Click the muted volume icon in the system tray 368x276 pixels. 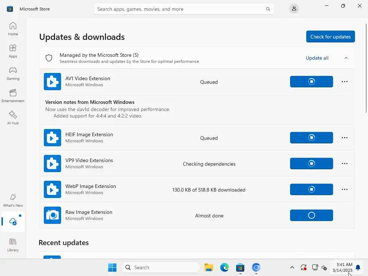tap(324, 267)
